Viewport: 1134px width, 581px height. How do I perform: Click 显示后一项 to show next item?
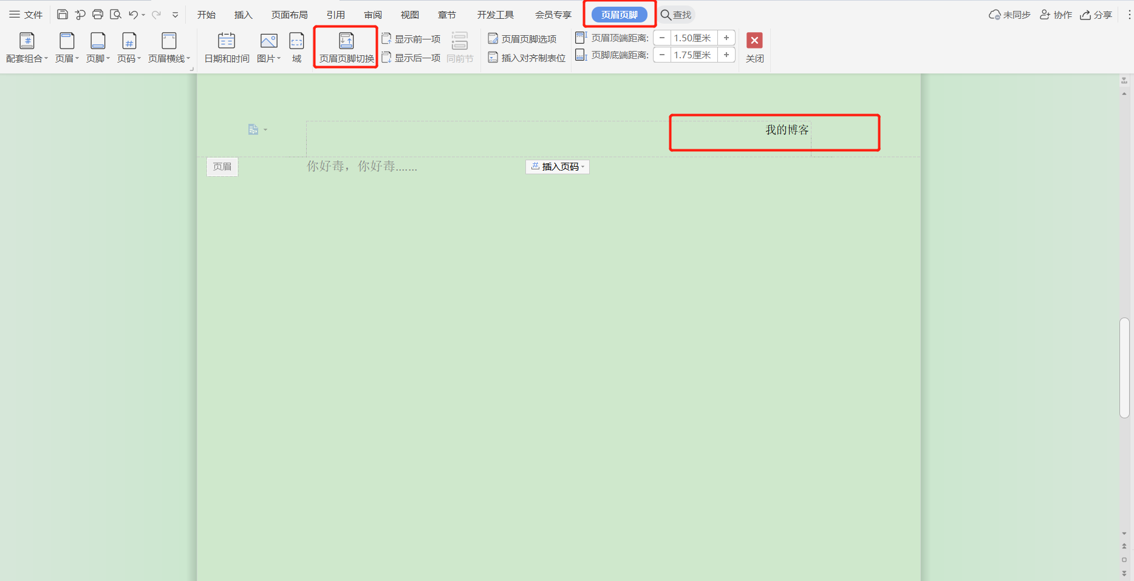click(x=412, y=58)
